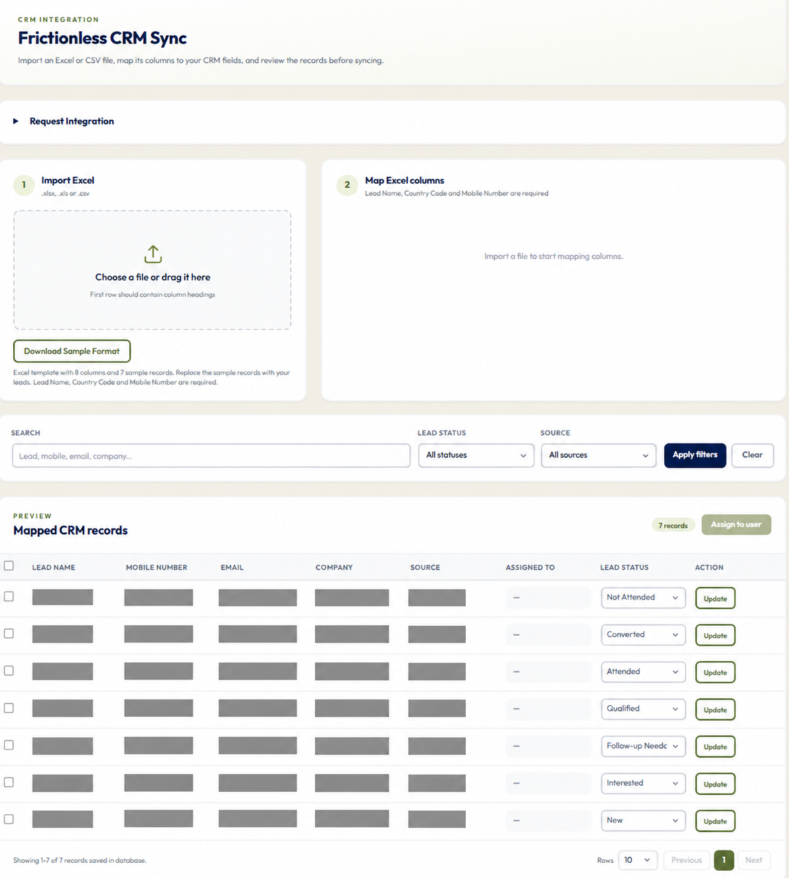The height and width of the screenshot is (878, 789).
Task: Click the ASSIGNED TO column header
Action: pos(530,567)
